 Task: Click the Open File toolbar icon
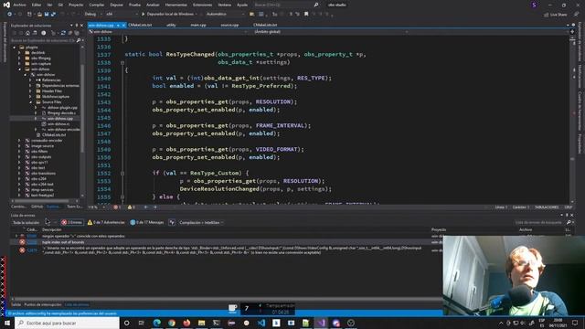pyautogui.click(x=39, y=15)
